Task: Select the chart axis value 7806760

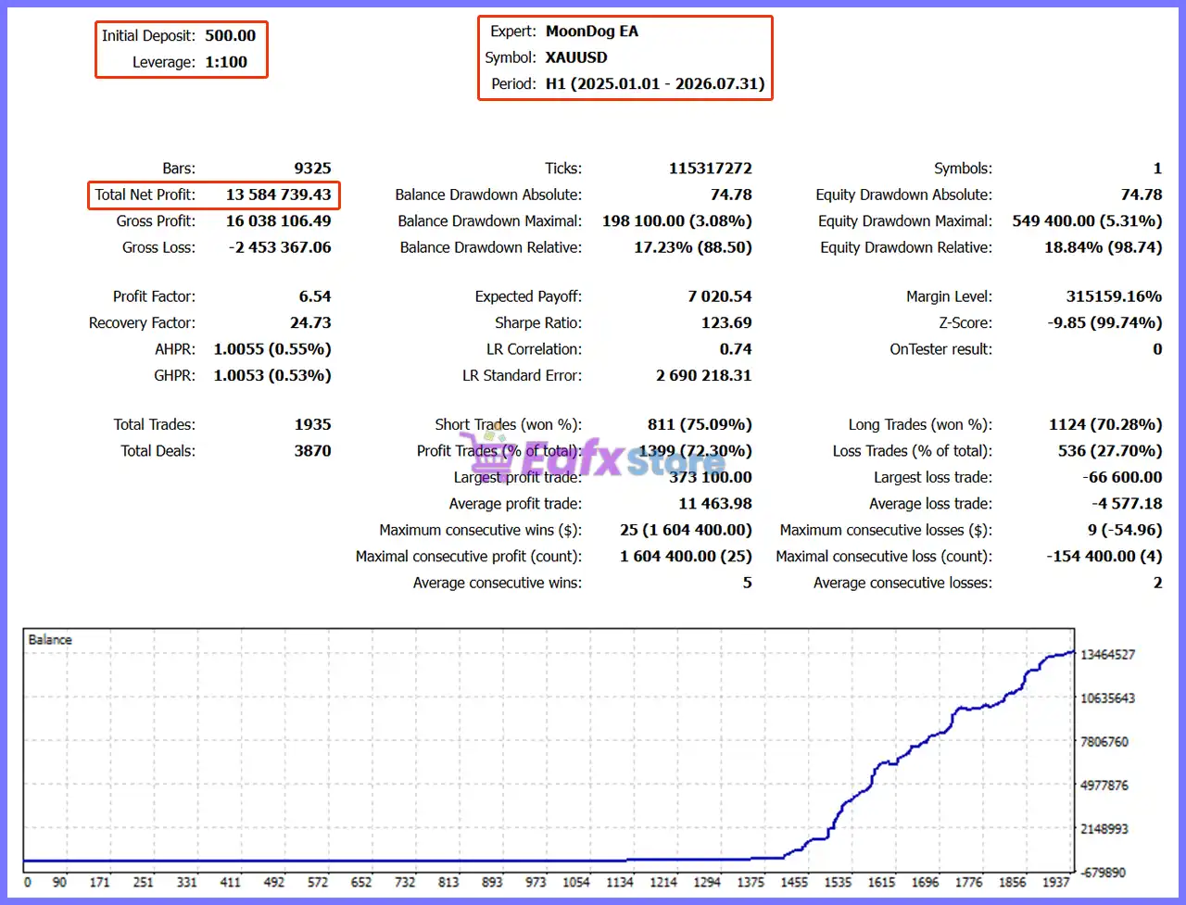Action: 1104,742
